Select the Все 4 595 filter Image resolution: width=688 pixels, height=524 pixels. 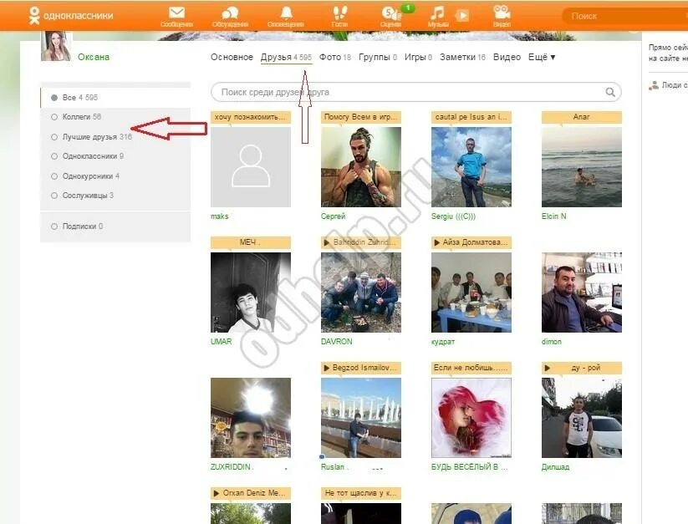pos(115,97)
